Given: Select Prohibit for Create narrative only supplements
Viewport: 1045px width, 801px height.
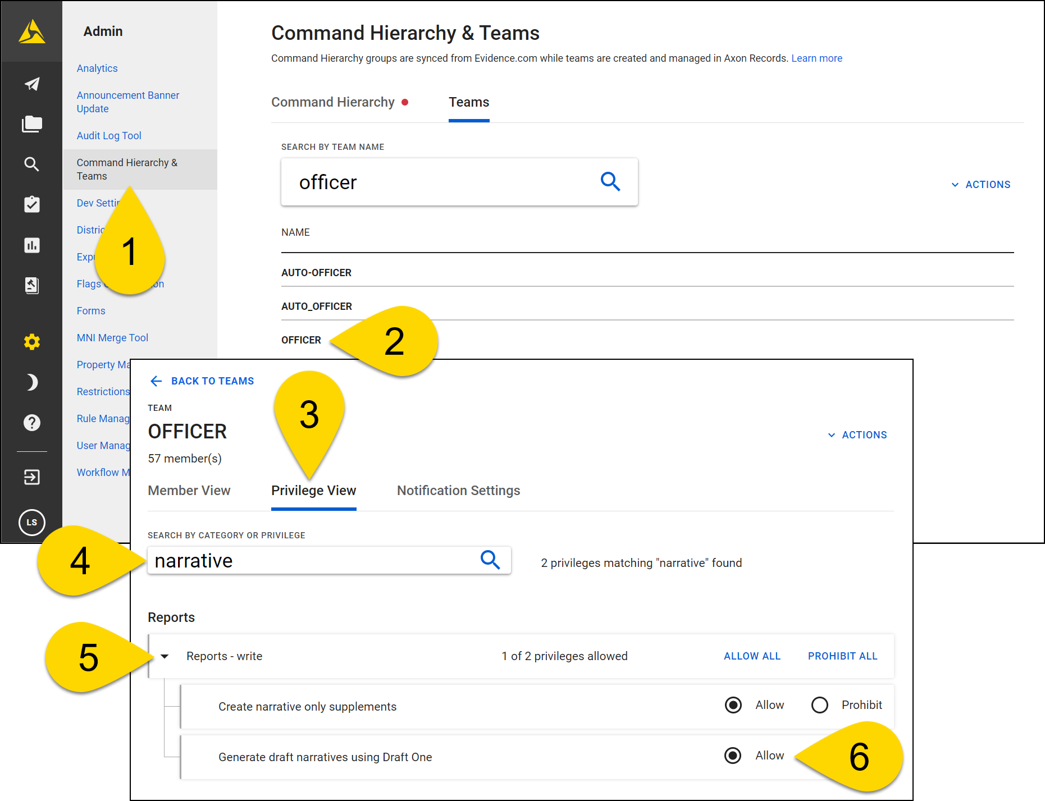Looking at the screenshot, I should point(820,705).
